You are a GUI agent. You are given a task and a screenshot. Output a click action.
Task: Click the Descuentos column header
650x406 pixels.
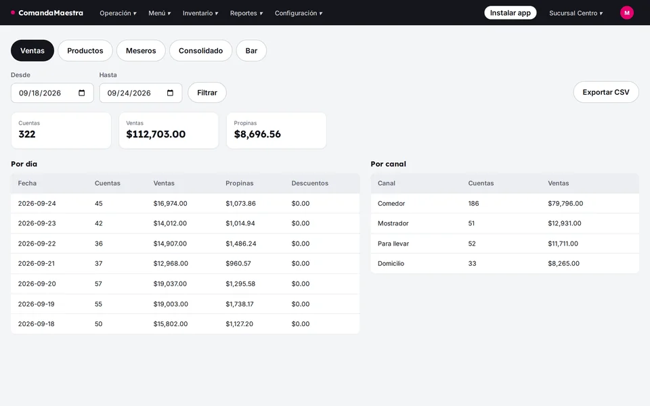coord(309,183)
